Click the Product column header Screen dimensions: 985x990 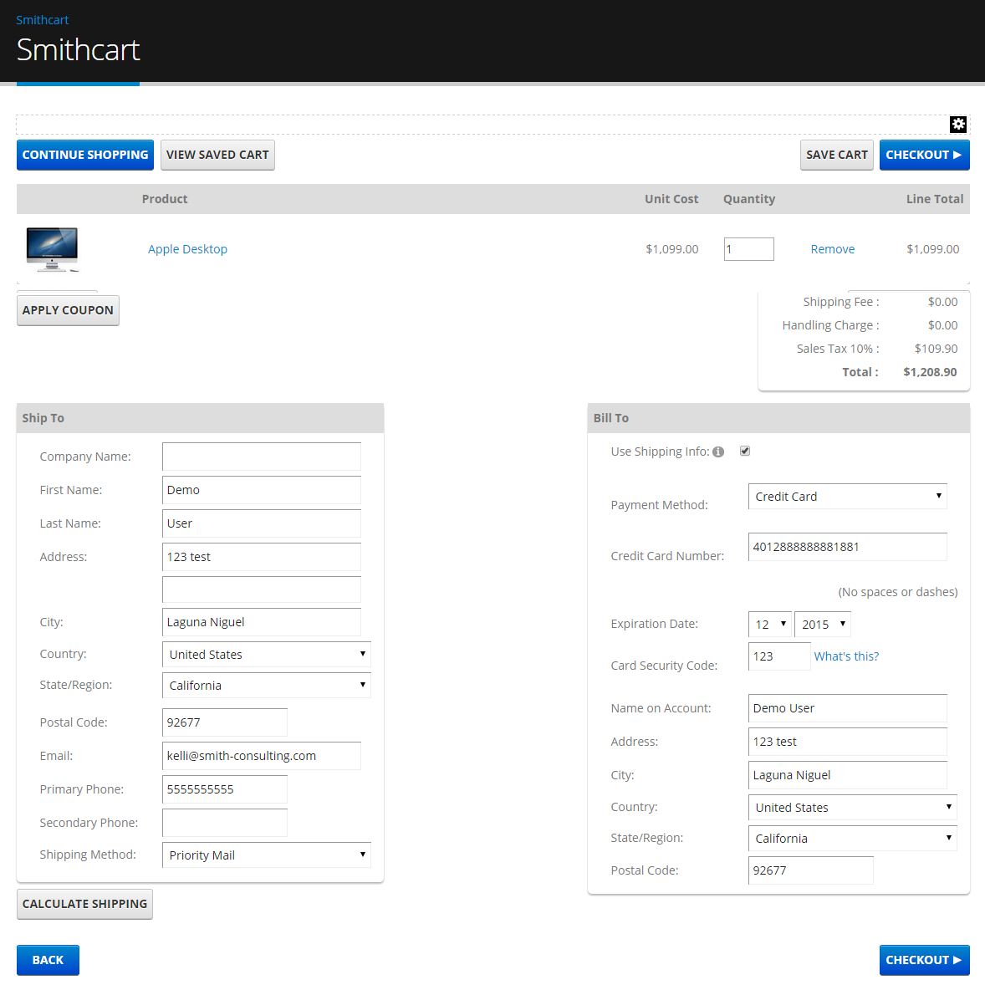(x=165, y=200)
